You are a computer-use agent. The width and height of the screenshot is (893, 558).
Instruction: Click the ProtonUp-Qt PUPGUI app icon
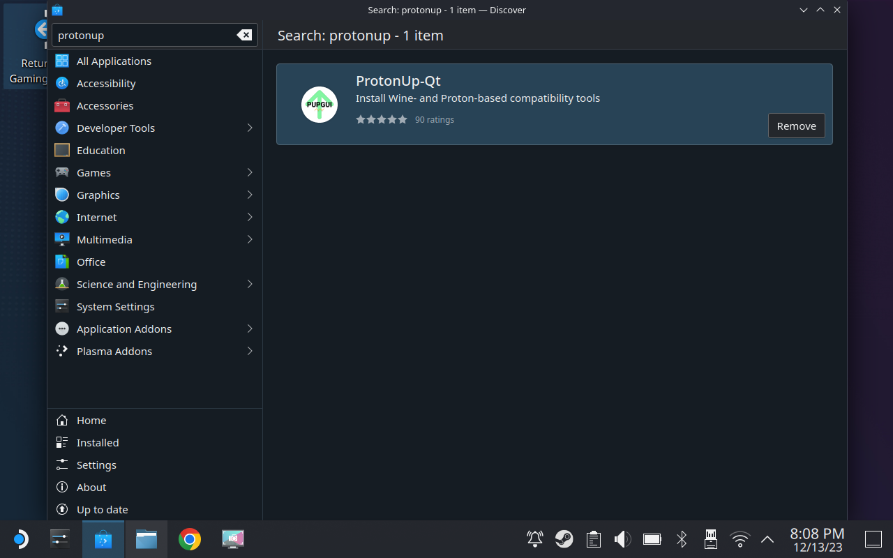tap(320, 105)
